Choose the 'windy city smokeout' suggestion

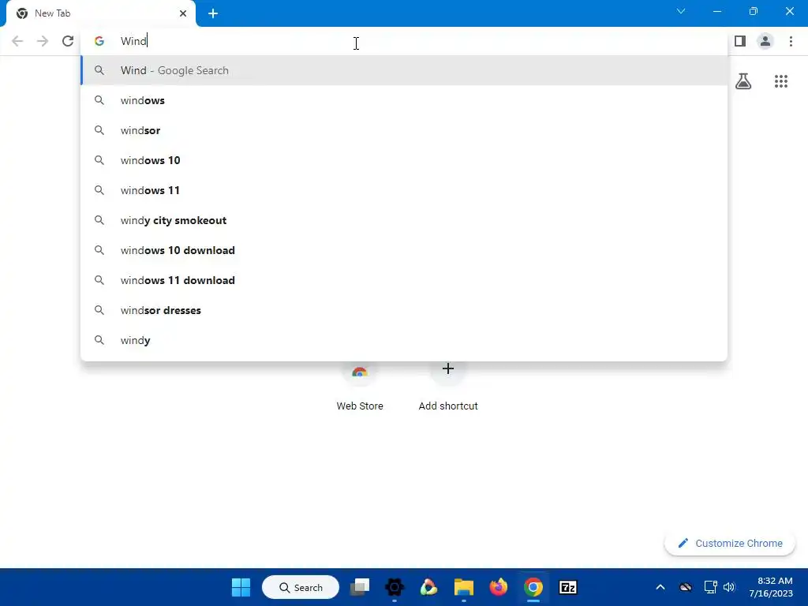click(x=404, y=220)
